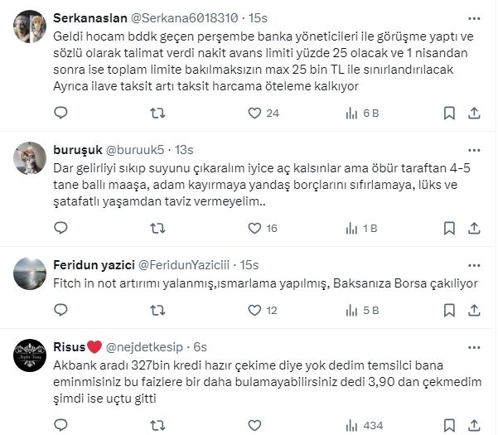Click buruşuk's cat profile avatar
This screenshot has height=435, width=498.
[x=30, y=157]
